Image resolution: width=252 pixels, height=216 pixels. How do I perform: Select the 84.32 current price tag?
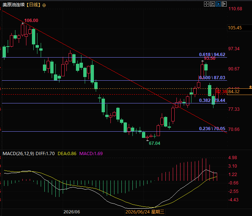click(240, 92)
